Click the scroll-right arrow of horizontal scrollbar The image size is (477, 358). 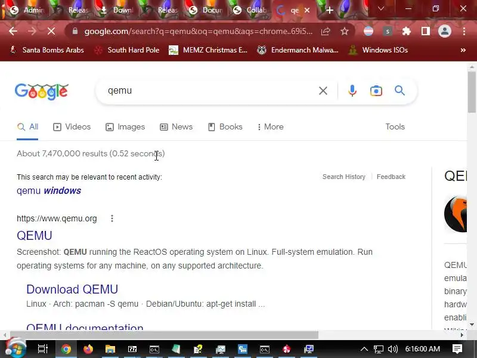[x=461, y=335]
